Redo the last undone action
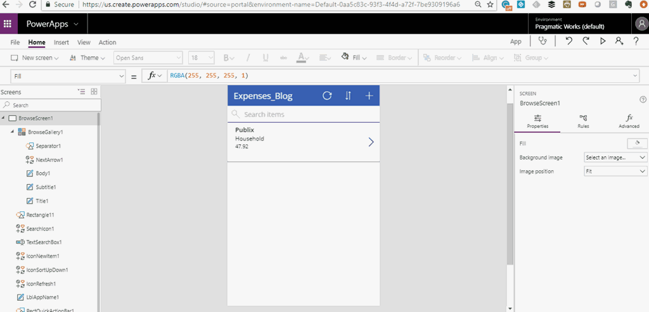This screenshot has width=649, height=312. point(586,42)
